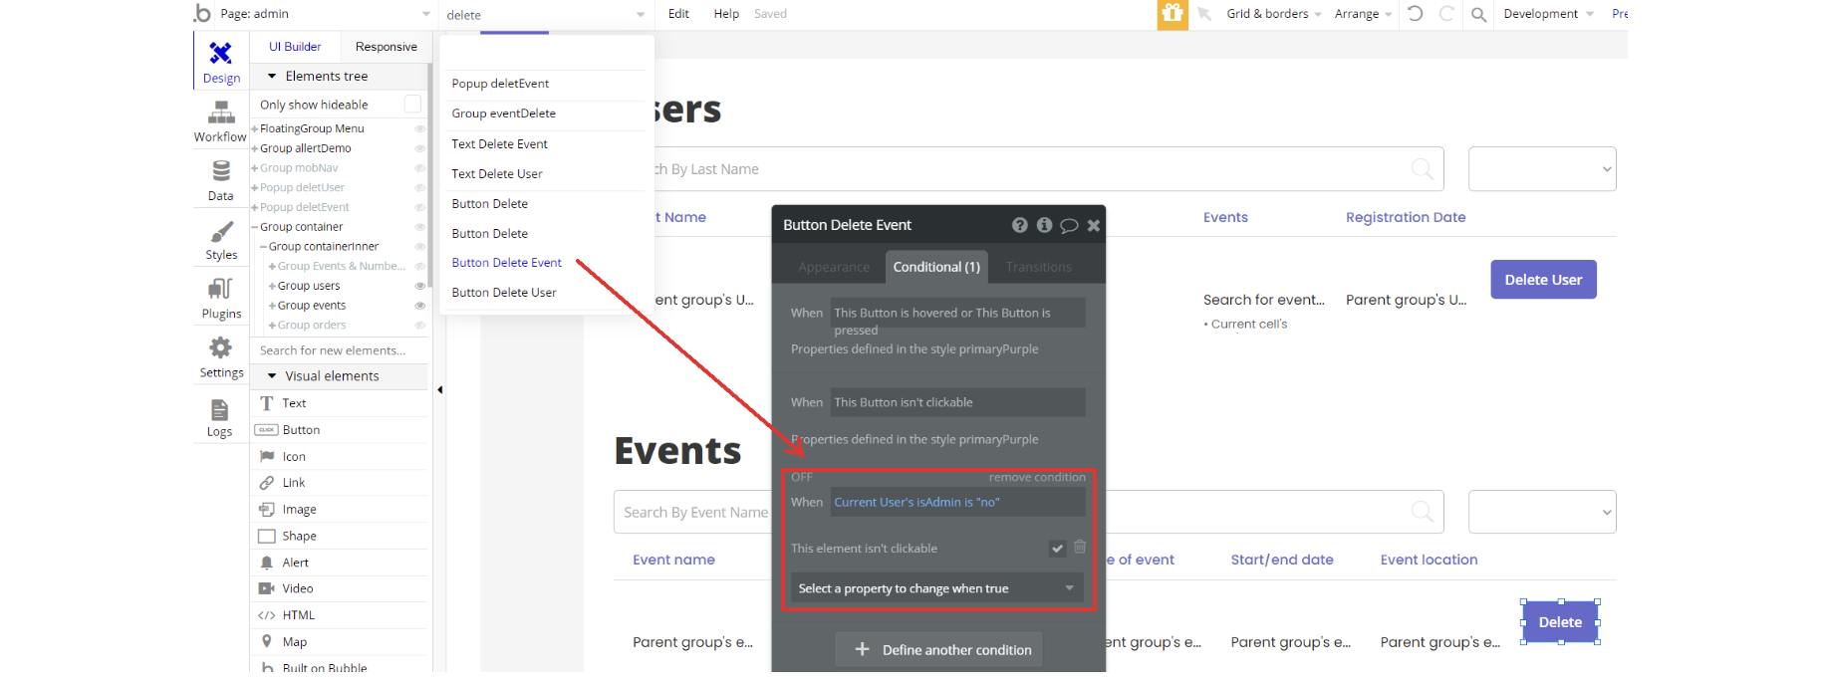The image size is (1823, 681).
Task: Uncheck This element isn't clickable checkbox
Action: (1057, 548)
